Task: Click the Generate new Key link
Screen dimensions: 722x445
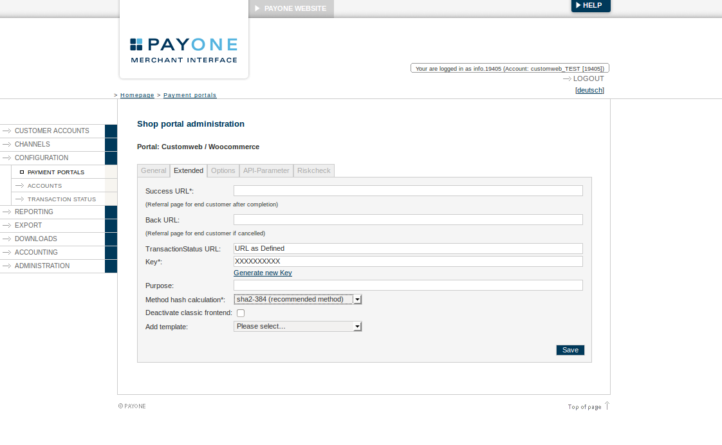Action: point(263,273)
